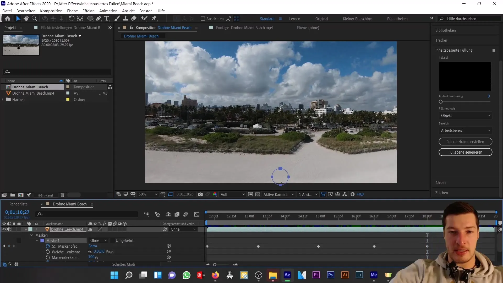The height and width of the screenshot is (283, 503).
Task: Toggle Maskenpfad keyframe diamond at current time
Action: (x=9, y=246)
